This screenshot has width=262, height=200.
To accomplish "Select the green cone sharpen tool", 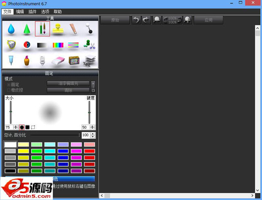I will [x=27, y=29].
